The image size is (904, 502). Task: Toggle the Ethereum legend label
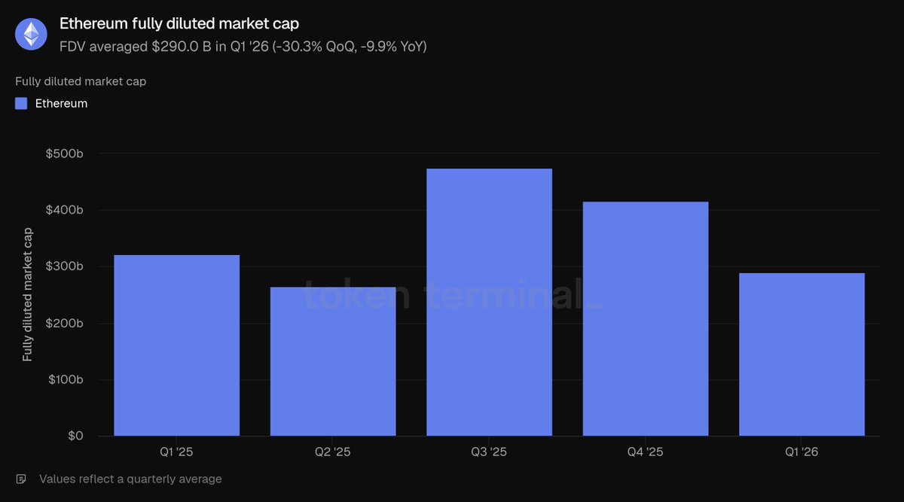pyautogui.click(x=61, y=104)
